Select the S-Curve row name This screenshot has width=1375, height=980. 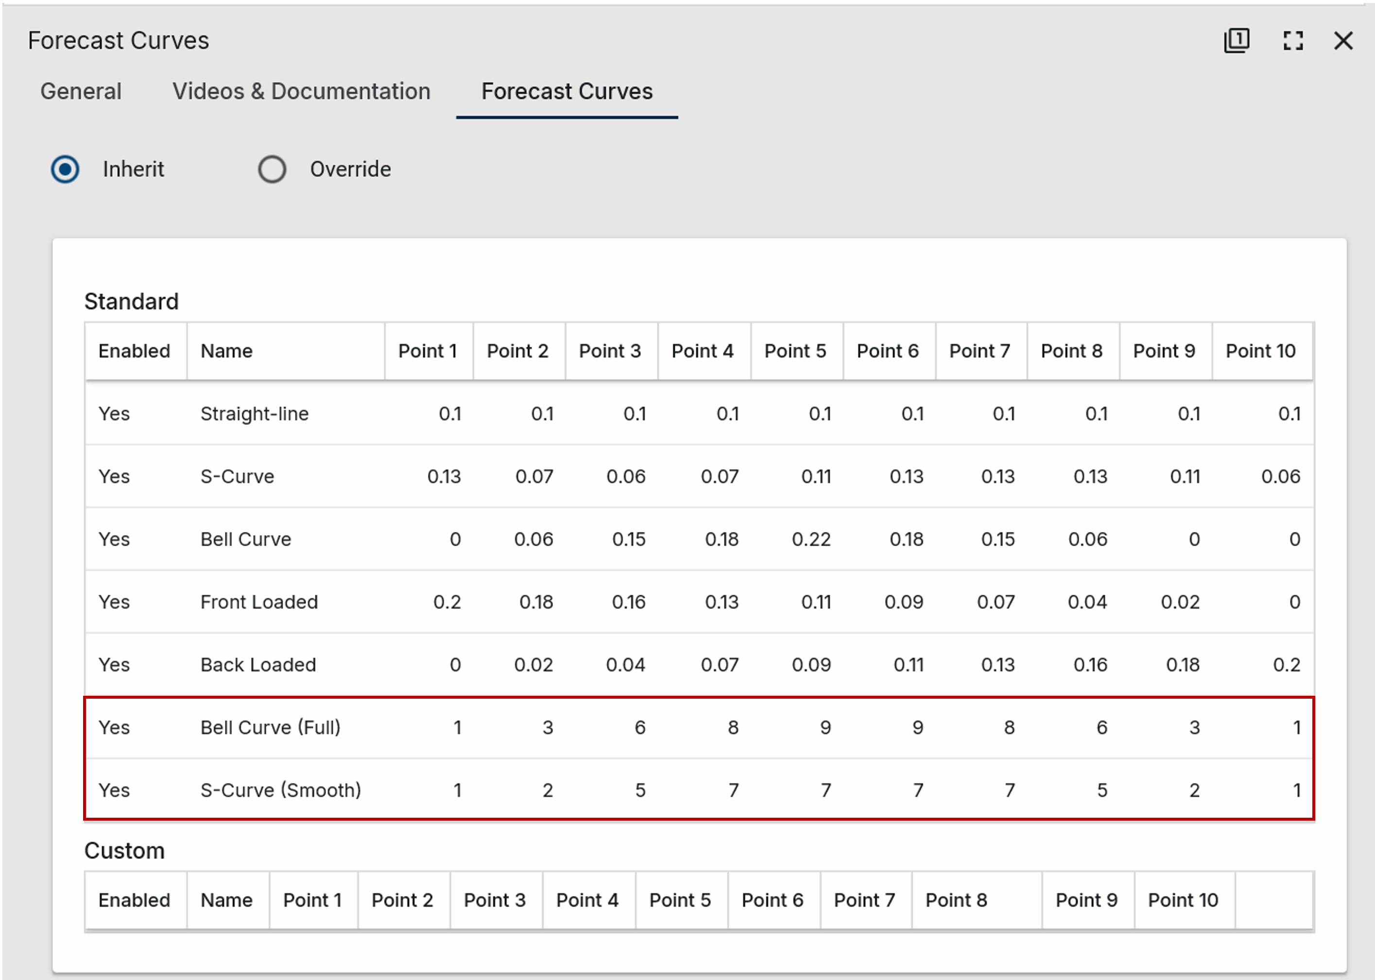(237, 477)
